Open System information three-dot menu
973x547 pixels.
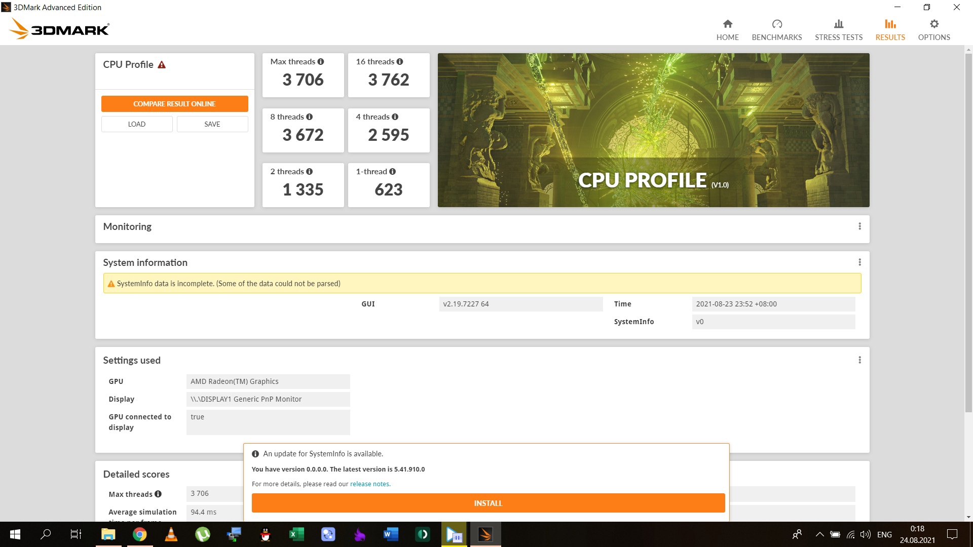pos(859,262)
